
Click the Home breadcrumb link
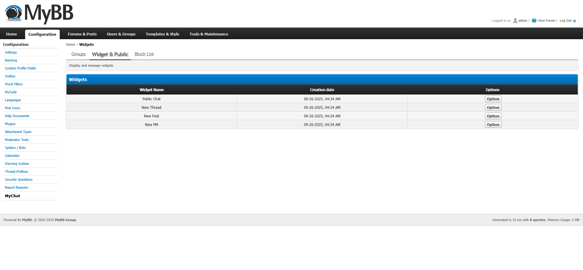tap(70, 45)
